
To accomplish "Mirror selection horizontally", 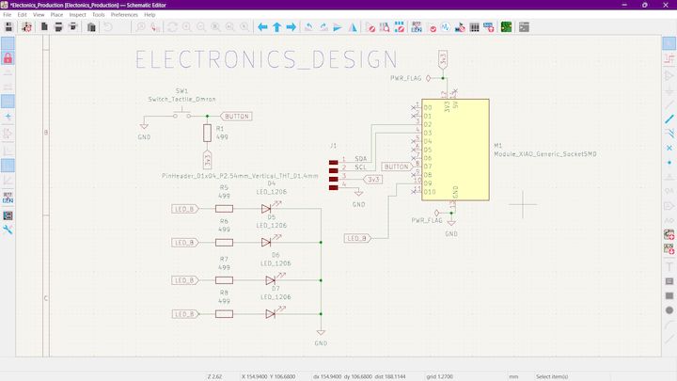I will [353, 27].
